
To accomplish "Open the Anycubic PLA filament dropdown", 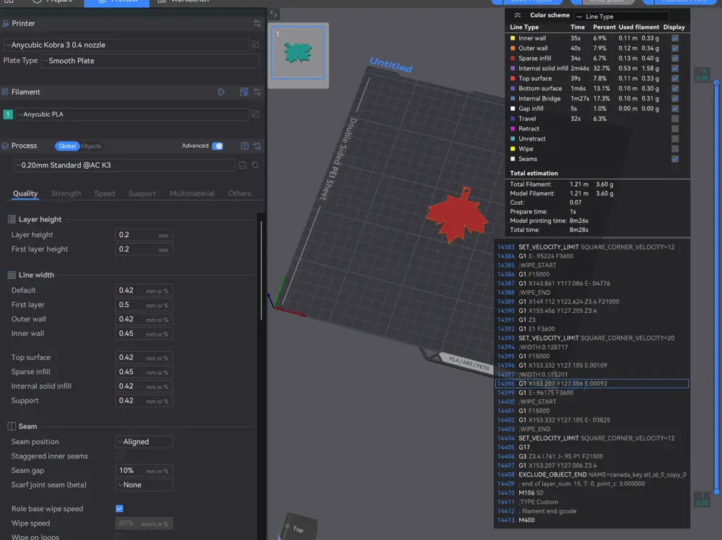I will click(x=132, y=114).
